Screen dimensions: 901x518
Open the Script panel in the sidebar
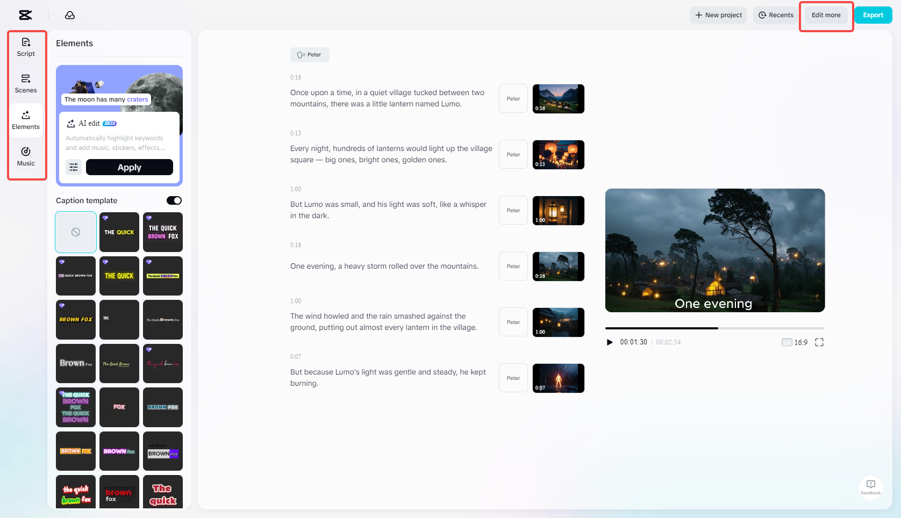(x=25, y=46)
